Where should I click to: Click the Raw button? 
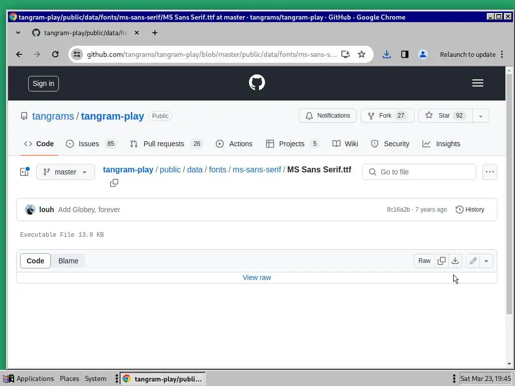pos(424,261)
